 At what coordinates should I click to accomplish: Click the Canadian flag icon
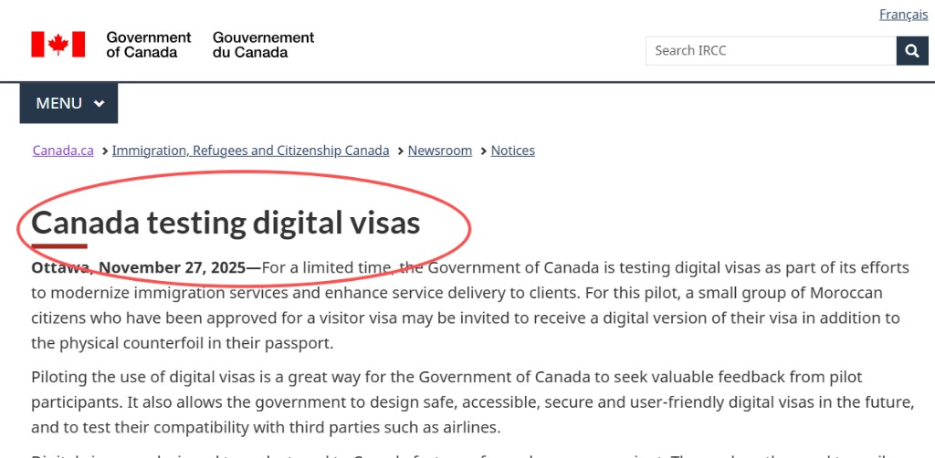(58, 44)
